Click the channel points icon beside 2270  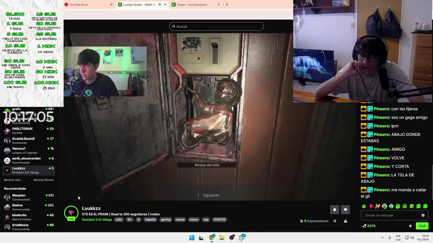tap(364, 226)
